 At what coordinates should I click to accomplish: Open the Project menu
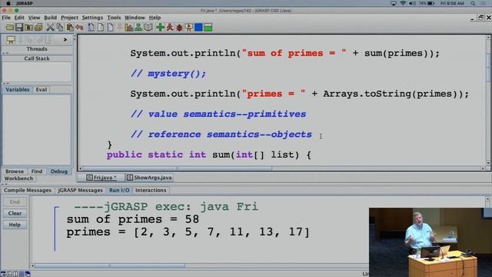tap(69, 18)
